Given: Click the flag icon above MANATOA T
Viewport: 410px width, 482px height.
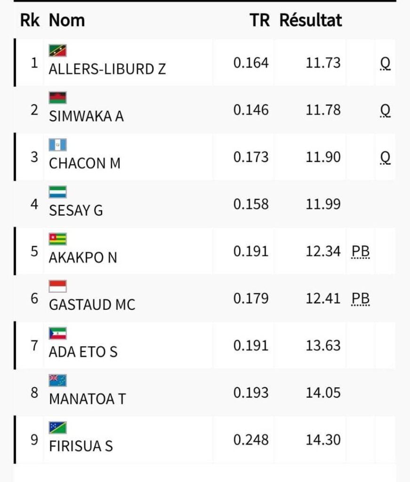Looking at the screenshot, I should coord(58,380).
